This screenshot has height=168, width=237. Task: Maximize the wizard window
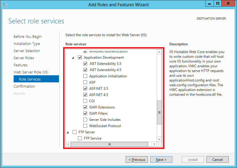pyautogui.click(x=218, y=4)
